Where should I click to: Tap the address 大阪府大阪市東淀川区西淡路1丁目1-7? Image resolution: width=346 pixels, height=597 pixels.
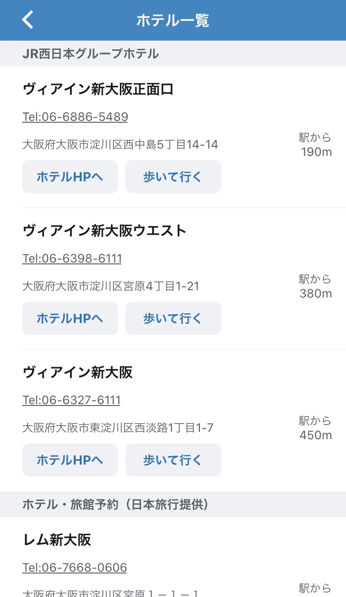coord(118,428)
